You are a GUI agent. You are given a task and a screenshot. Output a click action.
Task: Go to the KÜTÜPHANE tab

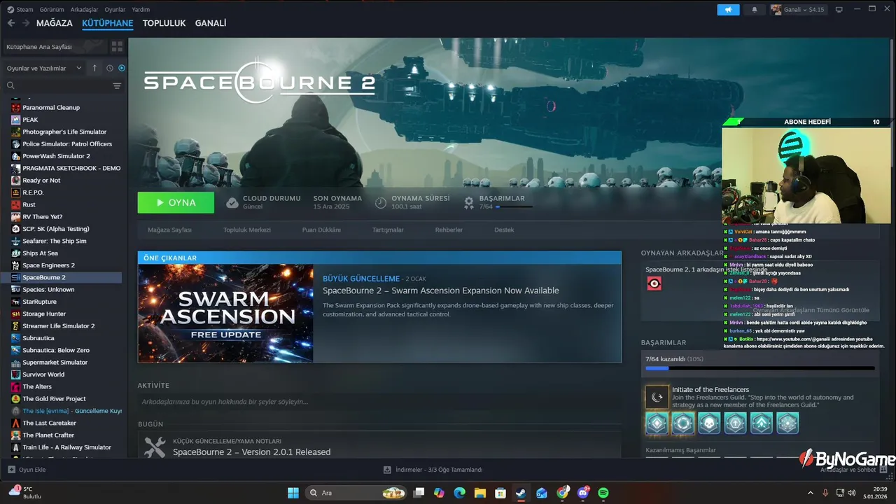pos(107,23)
